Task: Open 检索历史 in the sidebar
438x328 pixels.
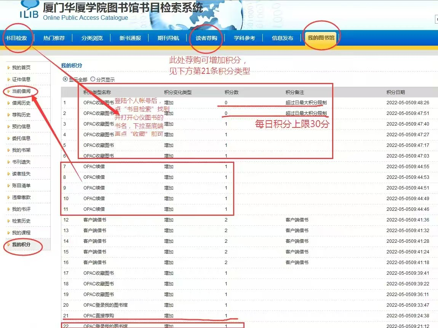Action: click(21, 221)
